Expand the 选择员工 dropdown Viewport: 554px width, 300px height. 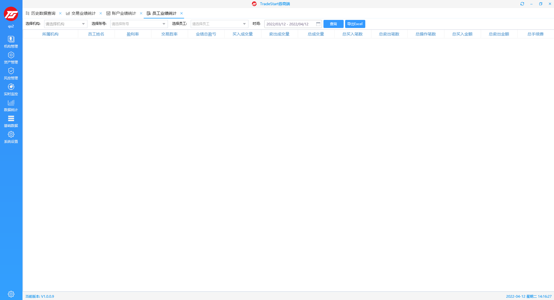pyautogui.click(x=244, y=24)
